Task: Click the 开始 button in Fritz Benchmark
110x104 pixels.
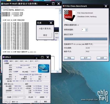Action: pos(69,58)
